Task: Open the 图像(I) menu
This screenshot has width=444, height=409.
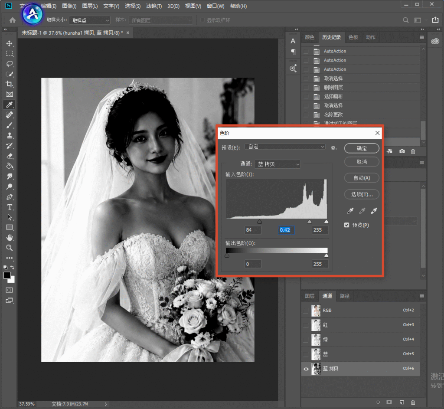Action: (x=69, y=6)
